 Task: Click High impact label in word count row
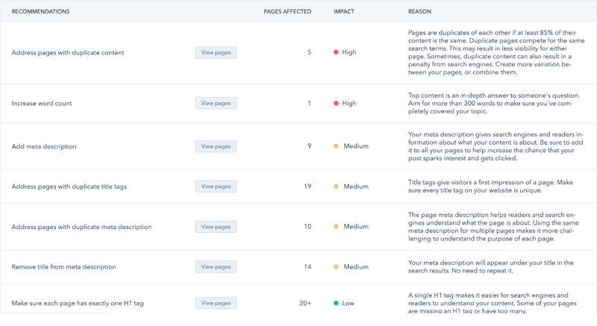click(x=349, y=103)
